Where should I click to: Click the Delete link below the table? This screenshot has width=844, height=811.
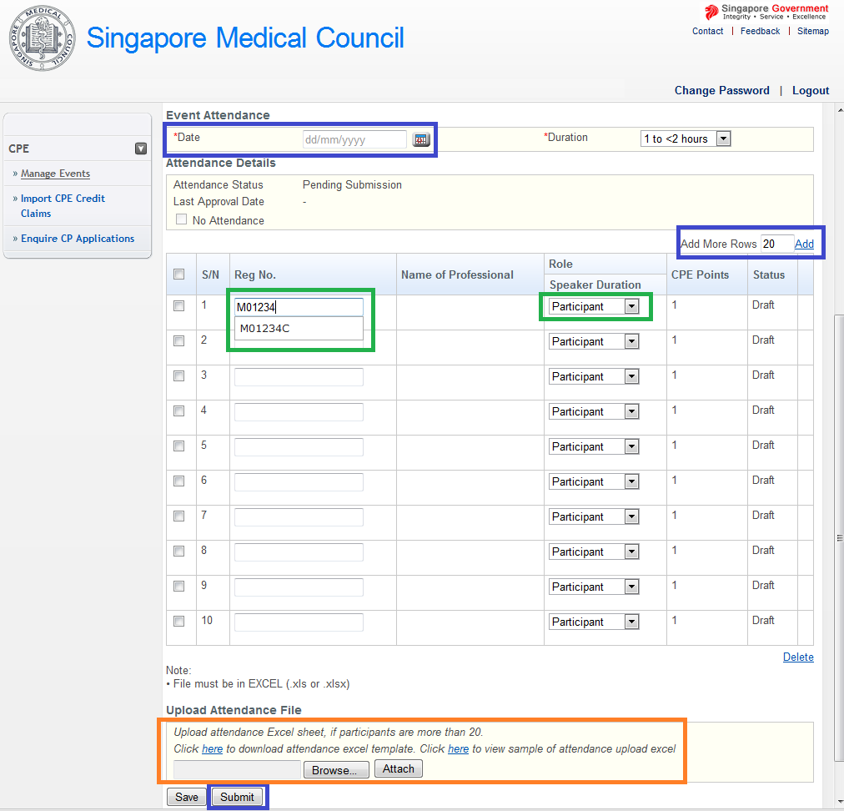798,657
